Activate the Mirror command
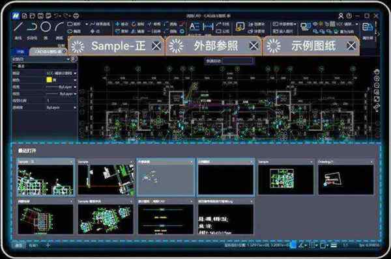This screenshot has height=259, width=391. 138,31
